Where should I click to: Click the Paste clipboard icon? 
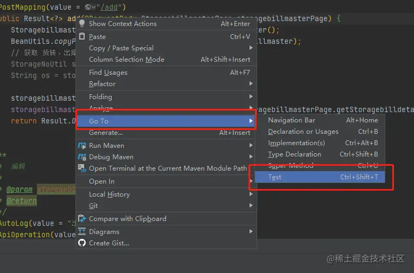tap(82, 36)
